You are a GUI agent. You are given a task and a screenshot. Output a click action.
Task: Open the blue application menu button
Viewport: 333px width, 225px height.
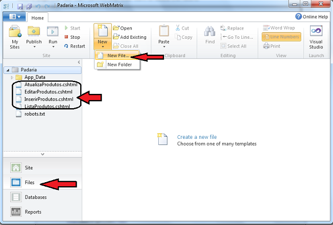pyautogui.click(x=15, y=17)
